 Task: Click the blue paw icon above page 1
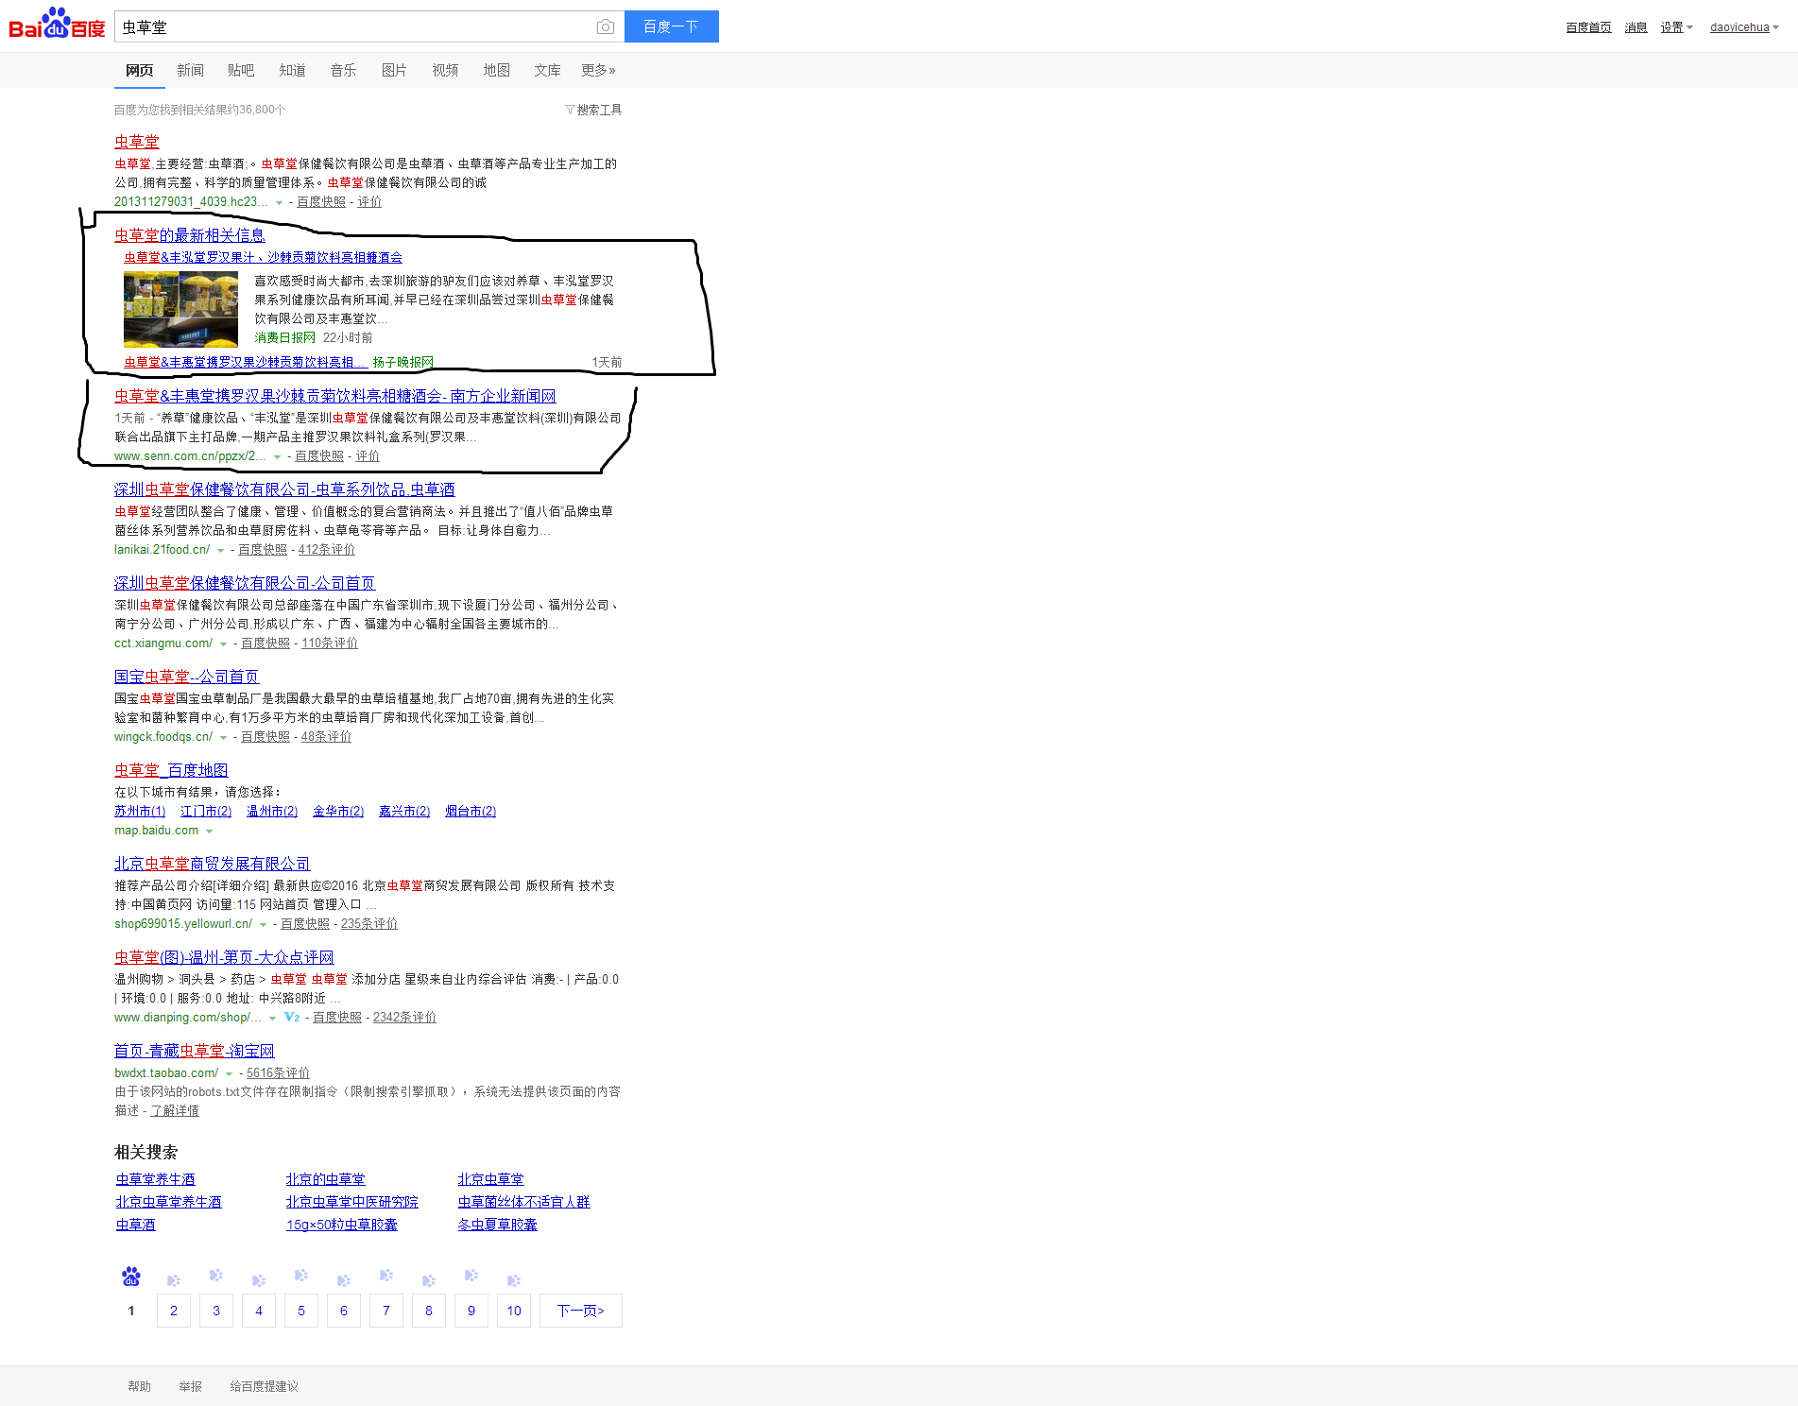(x=131, y=1277)
